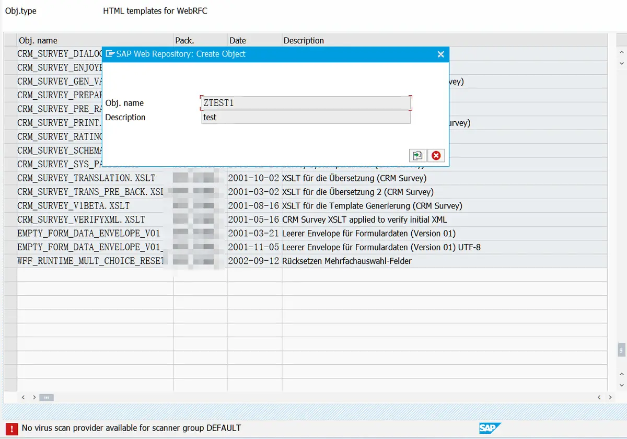The height and width of the screenshot is (439, 627).
Task: Sort by the Description column header in the table
Action: (x=444, y=40)
